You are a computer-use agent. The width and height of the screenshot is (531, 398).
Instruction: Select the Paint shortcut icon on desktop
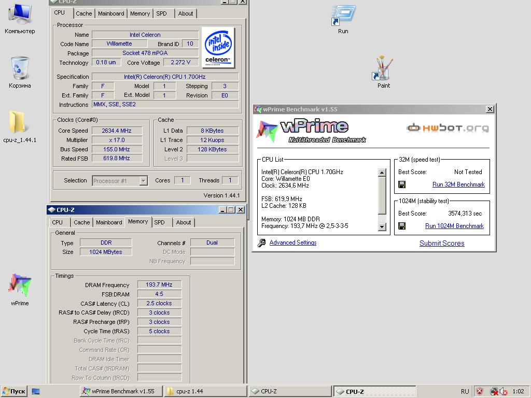[384, 72]
